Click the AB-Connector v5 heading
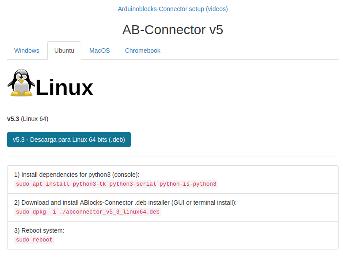 173,30
